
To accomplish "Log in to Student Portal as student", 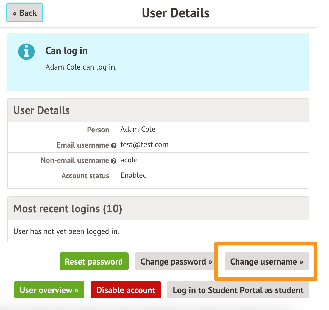I will [x=238, y=290].
